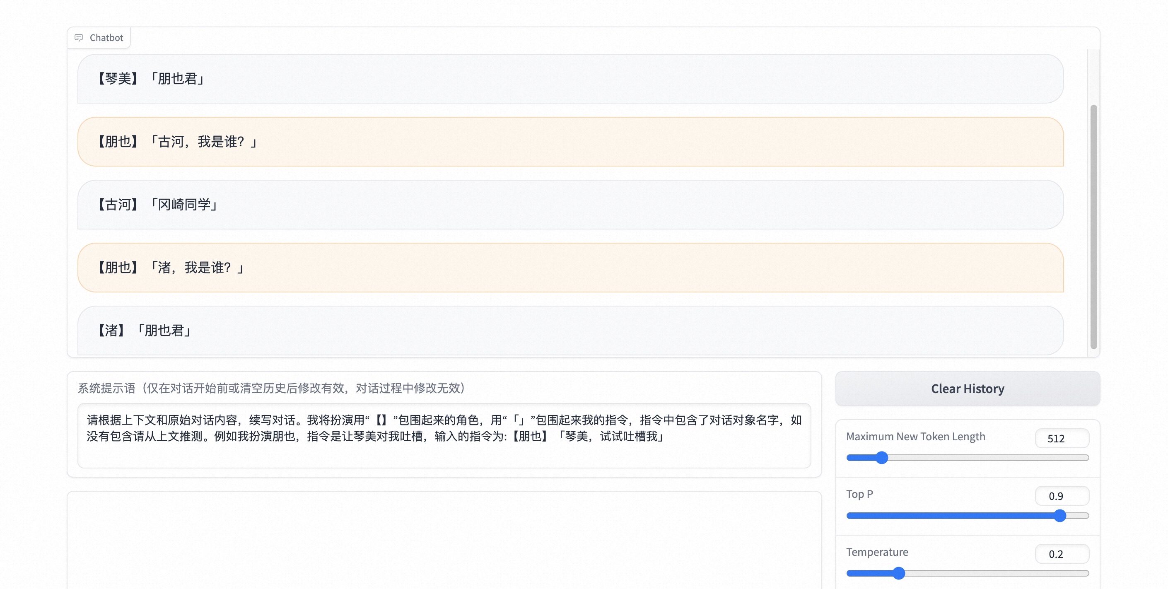Click the Temperature slider track
Screen dimensions: 1168x589
click(x=968, y=574)
